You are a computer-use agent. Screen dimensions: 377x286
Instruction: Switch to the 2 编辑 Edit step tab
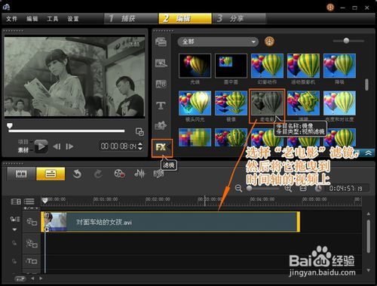tap(185, 19)
